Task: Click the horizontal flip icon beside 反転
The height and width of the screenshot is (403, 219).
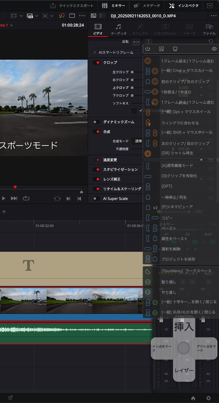Action: 136,42
